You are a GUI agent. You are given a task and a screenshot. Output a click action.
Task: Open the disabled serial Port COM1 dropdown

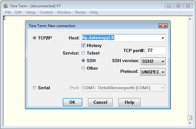click(123, 88)
